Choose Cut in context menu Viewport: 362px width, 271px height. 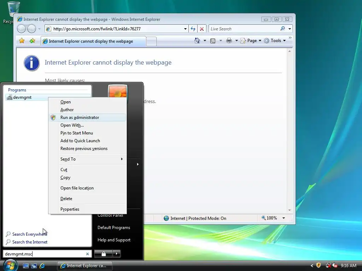click(x=88, y=170)
